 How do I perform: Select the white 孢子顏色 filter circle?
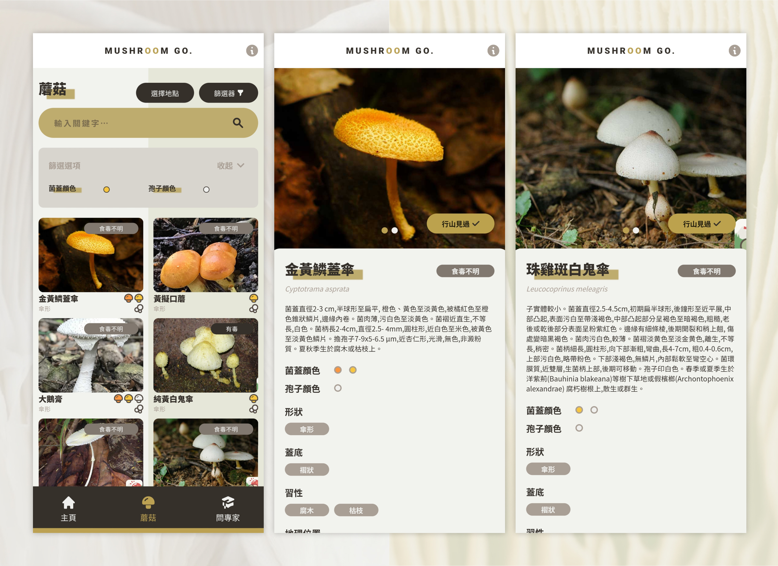coord(206,189)
